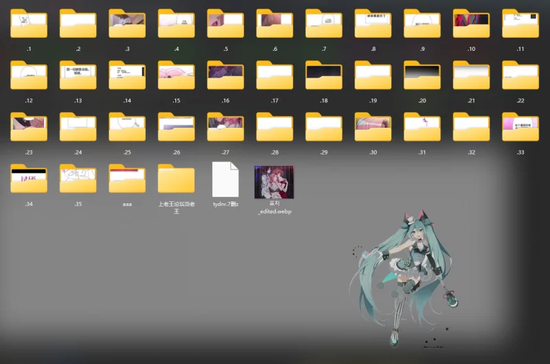
Task: Select the .2 folder icon
Action: point(78,23)
